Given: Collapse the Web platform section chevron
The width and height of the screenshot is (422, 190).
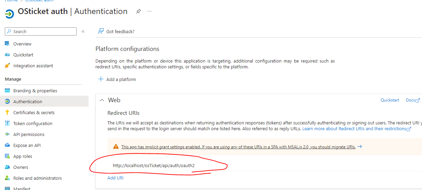Looking at the screenshot, I should pyautogui.click(x=102, y=100).
